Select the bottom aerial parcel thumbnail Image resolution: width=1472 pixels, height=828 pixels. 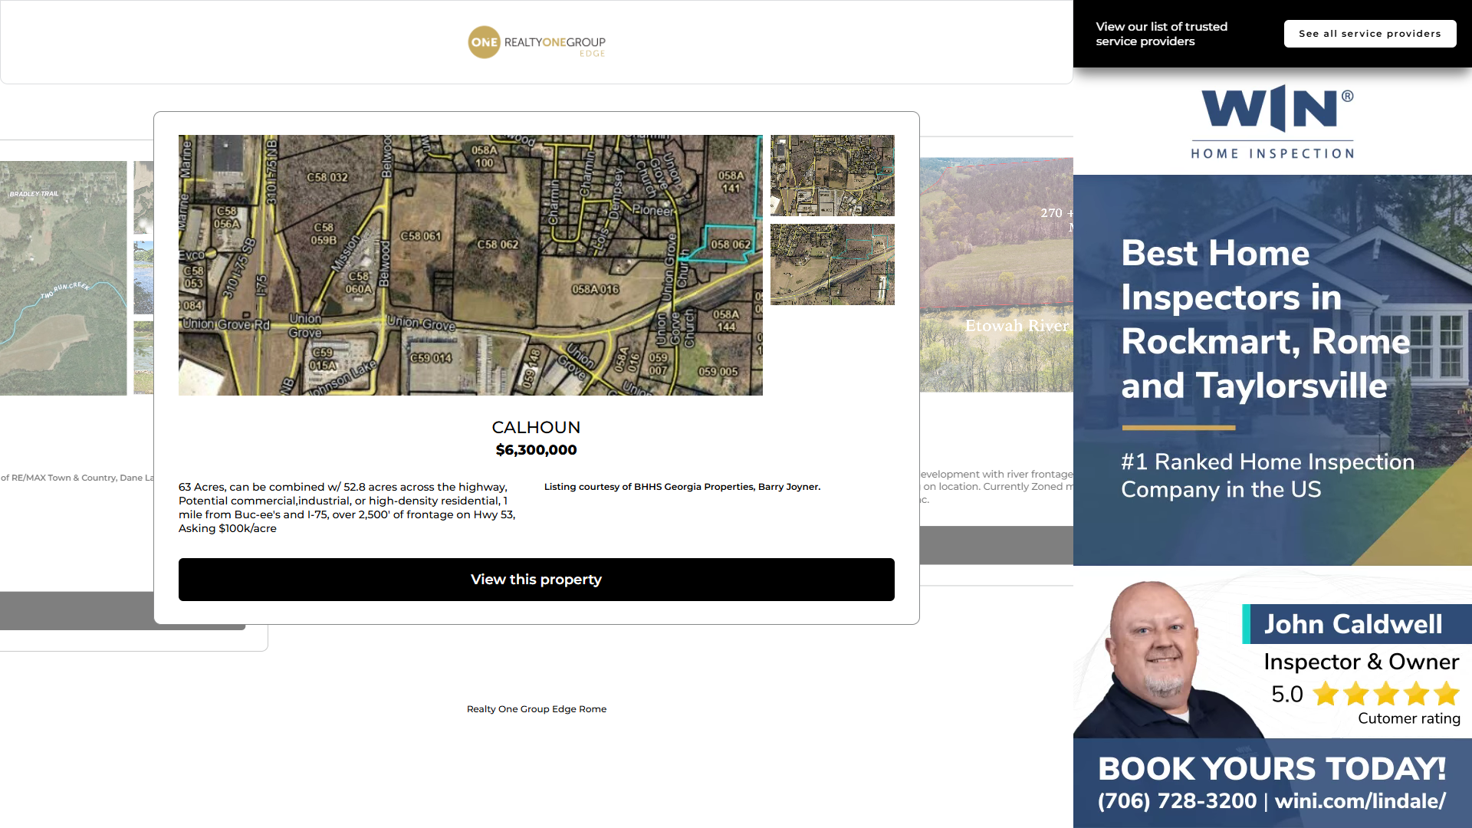click(832, 264)
